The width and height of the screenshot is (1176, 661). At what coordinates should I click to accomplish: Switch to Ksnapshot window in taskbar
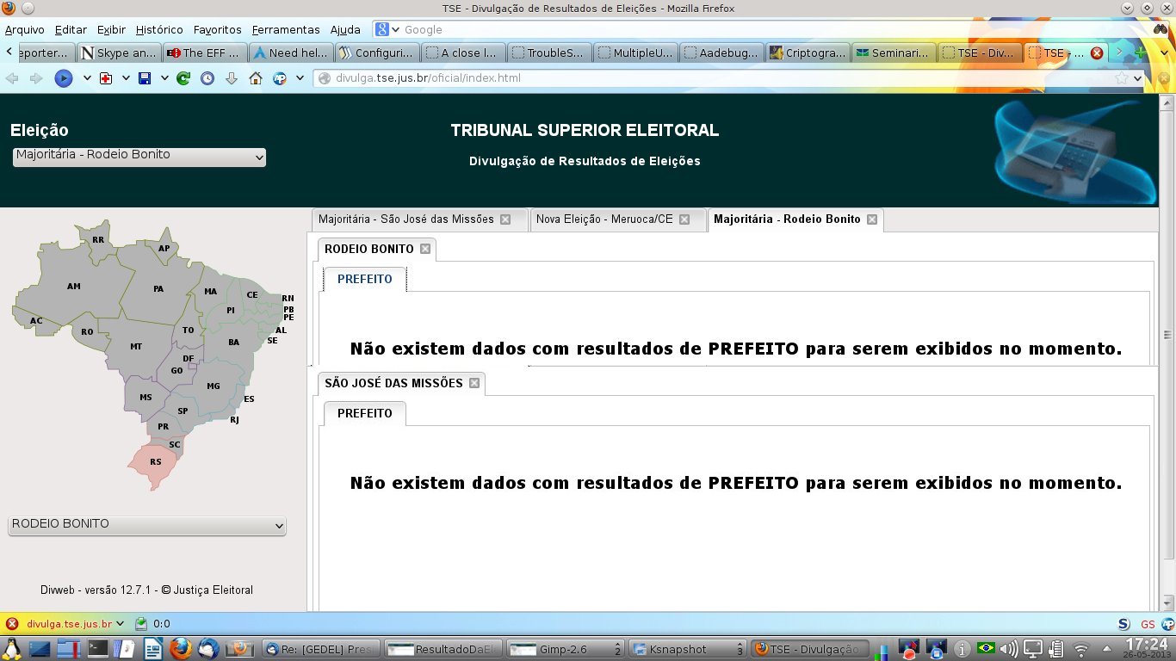pos(687,649)
